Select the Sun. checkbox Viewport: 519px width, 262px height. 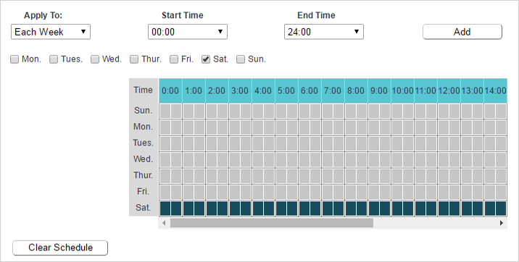[241, 59]
